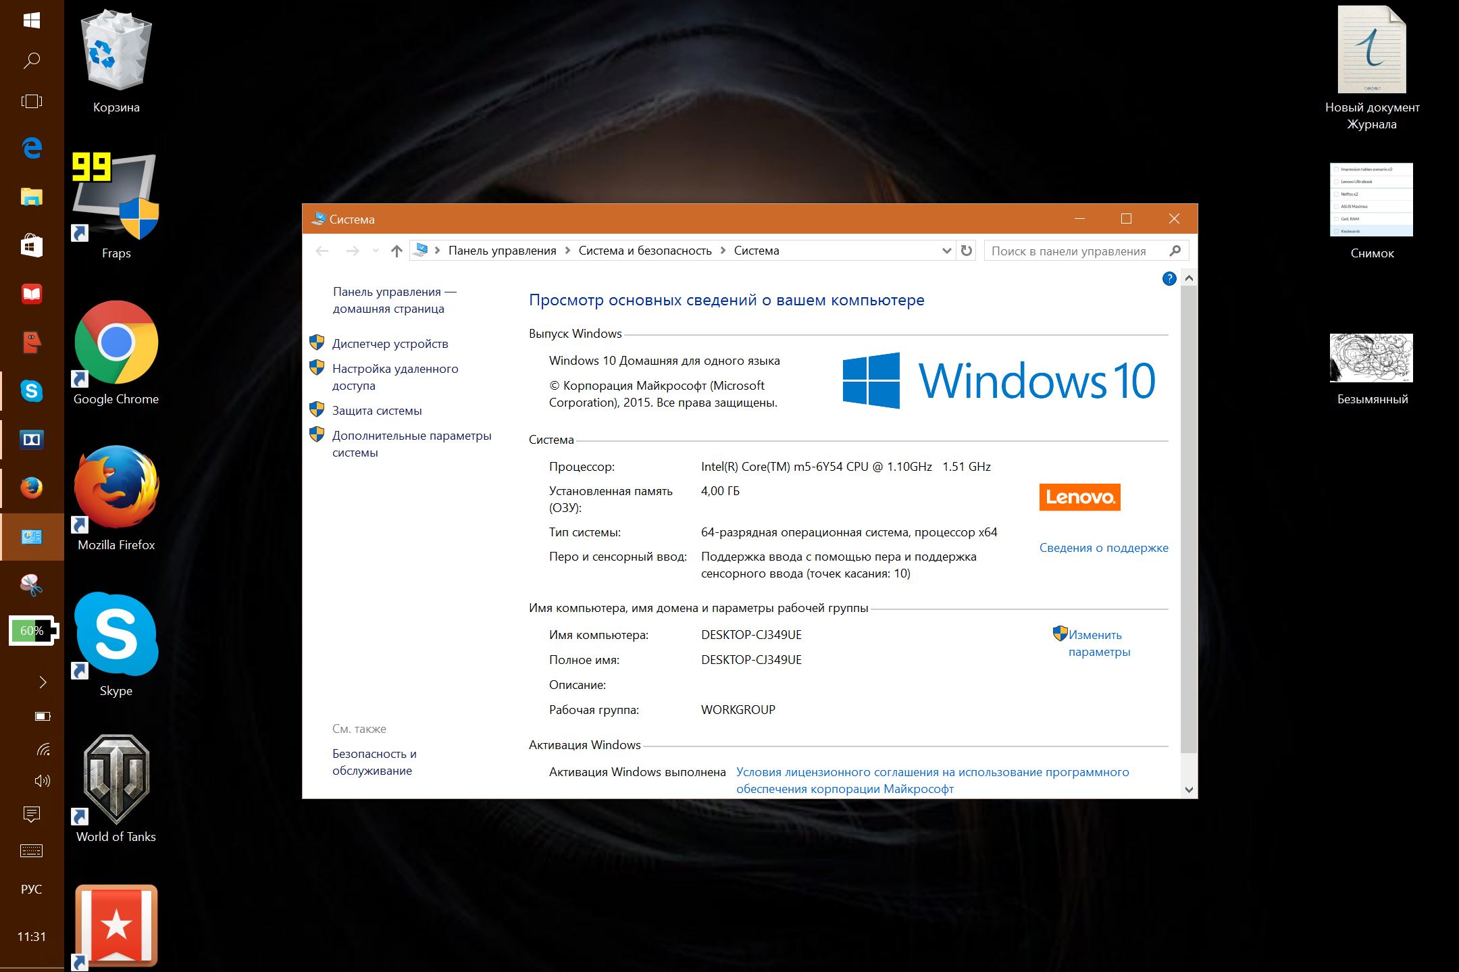This screenshot has height=972, width=1459.
Task: Open the touch keyboard tray icon
Action: 32,851
